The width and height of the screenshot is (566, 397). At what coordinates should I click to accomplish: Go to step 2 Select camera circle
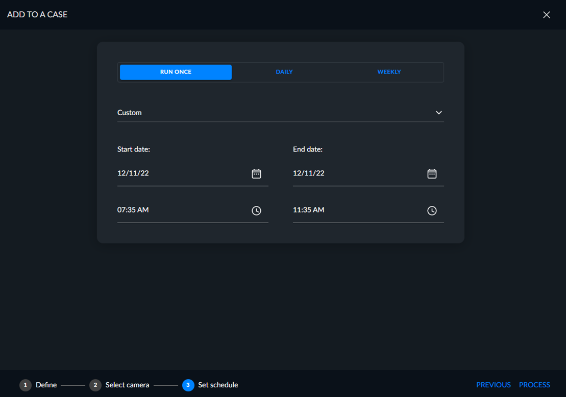pyautogui.click(x=95, y=385)
